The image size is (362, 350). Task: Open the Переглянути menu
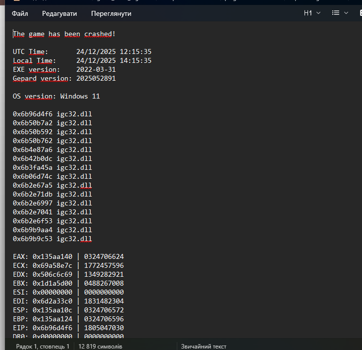[111, 13]
